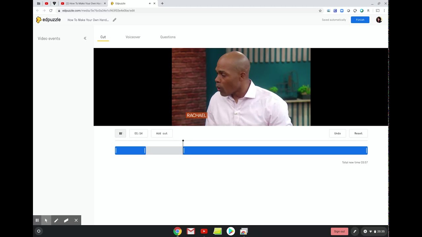Open the user profile avatar menu
The image size is (422, 237).
[379, 20]
